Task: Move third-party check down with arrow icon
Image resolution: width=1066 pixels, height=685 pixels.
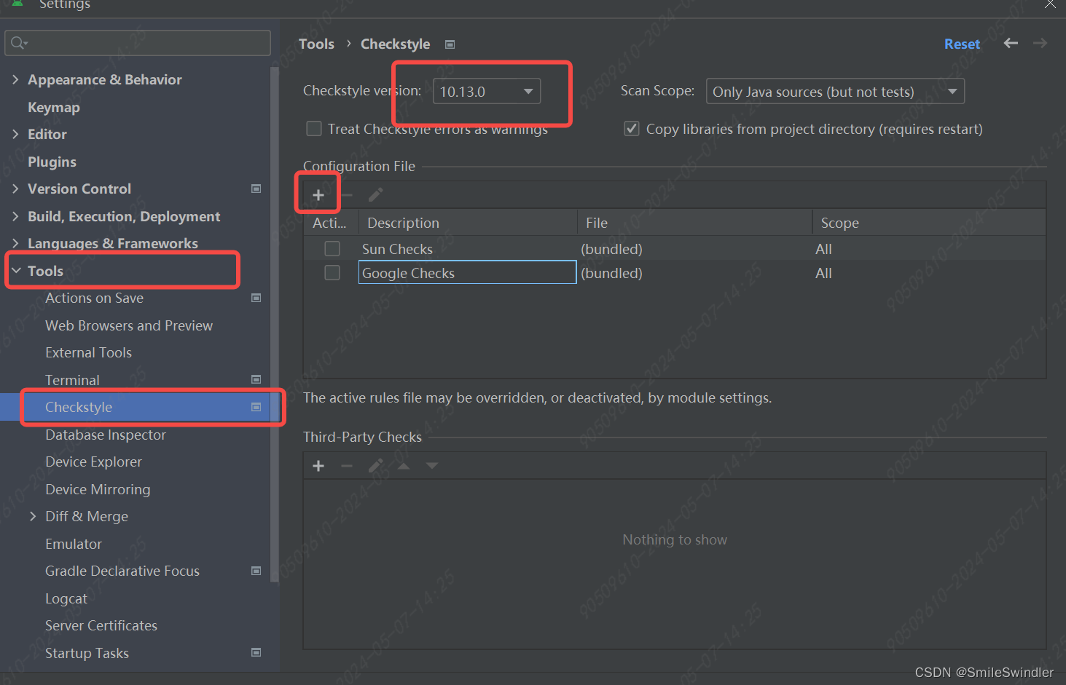Action: 431,465
